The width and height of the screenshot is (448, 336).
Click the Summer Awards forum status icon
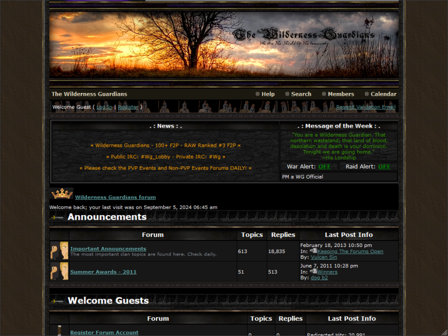point(59,272)
